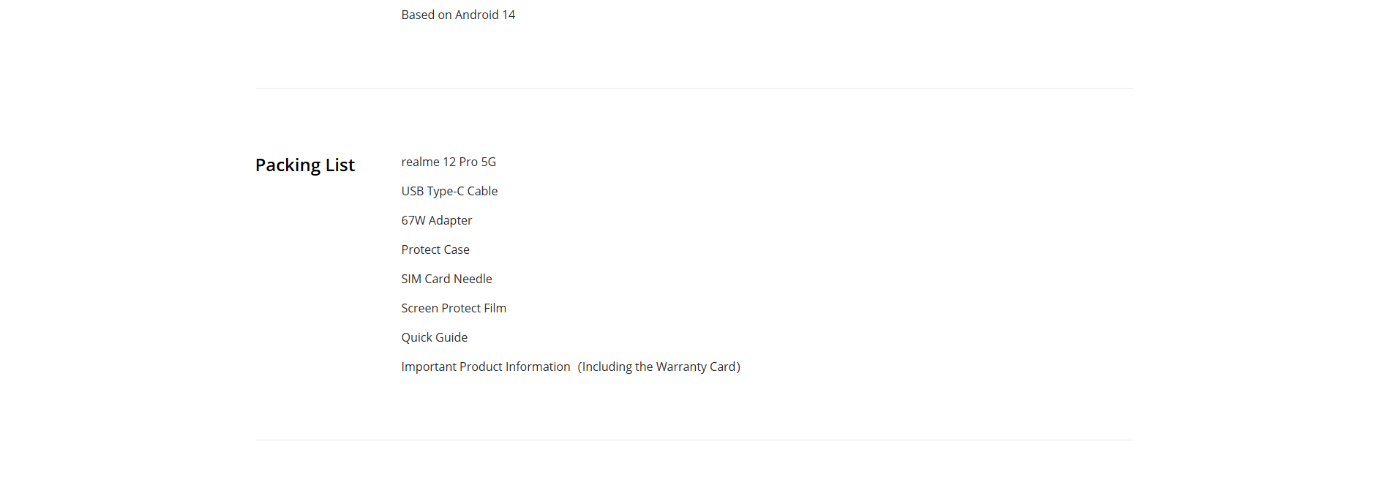Click the word 'Cable' after Type-C
This screenshot has height=477, width=1388.
tap(482, 191)
